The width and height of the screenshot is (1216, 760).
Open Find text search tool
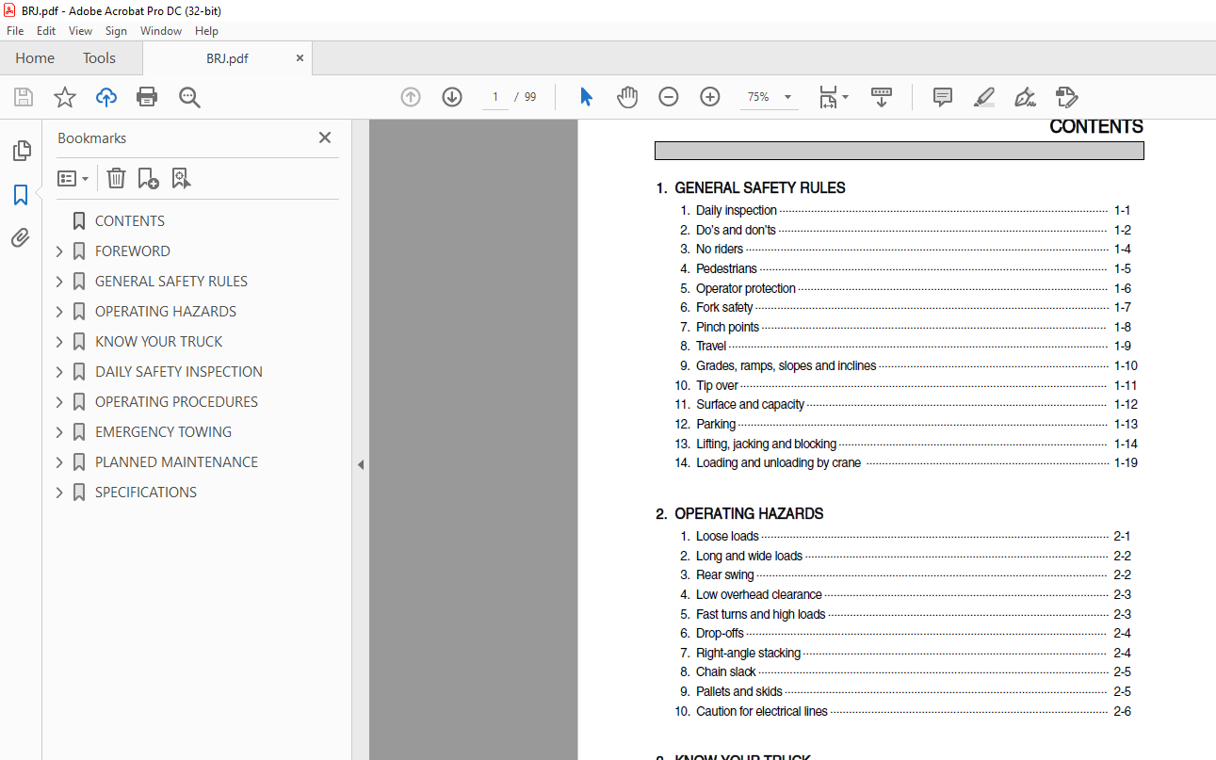tap(190, 97)
